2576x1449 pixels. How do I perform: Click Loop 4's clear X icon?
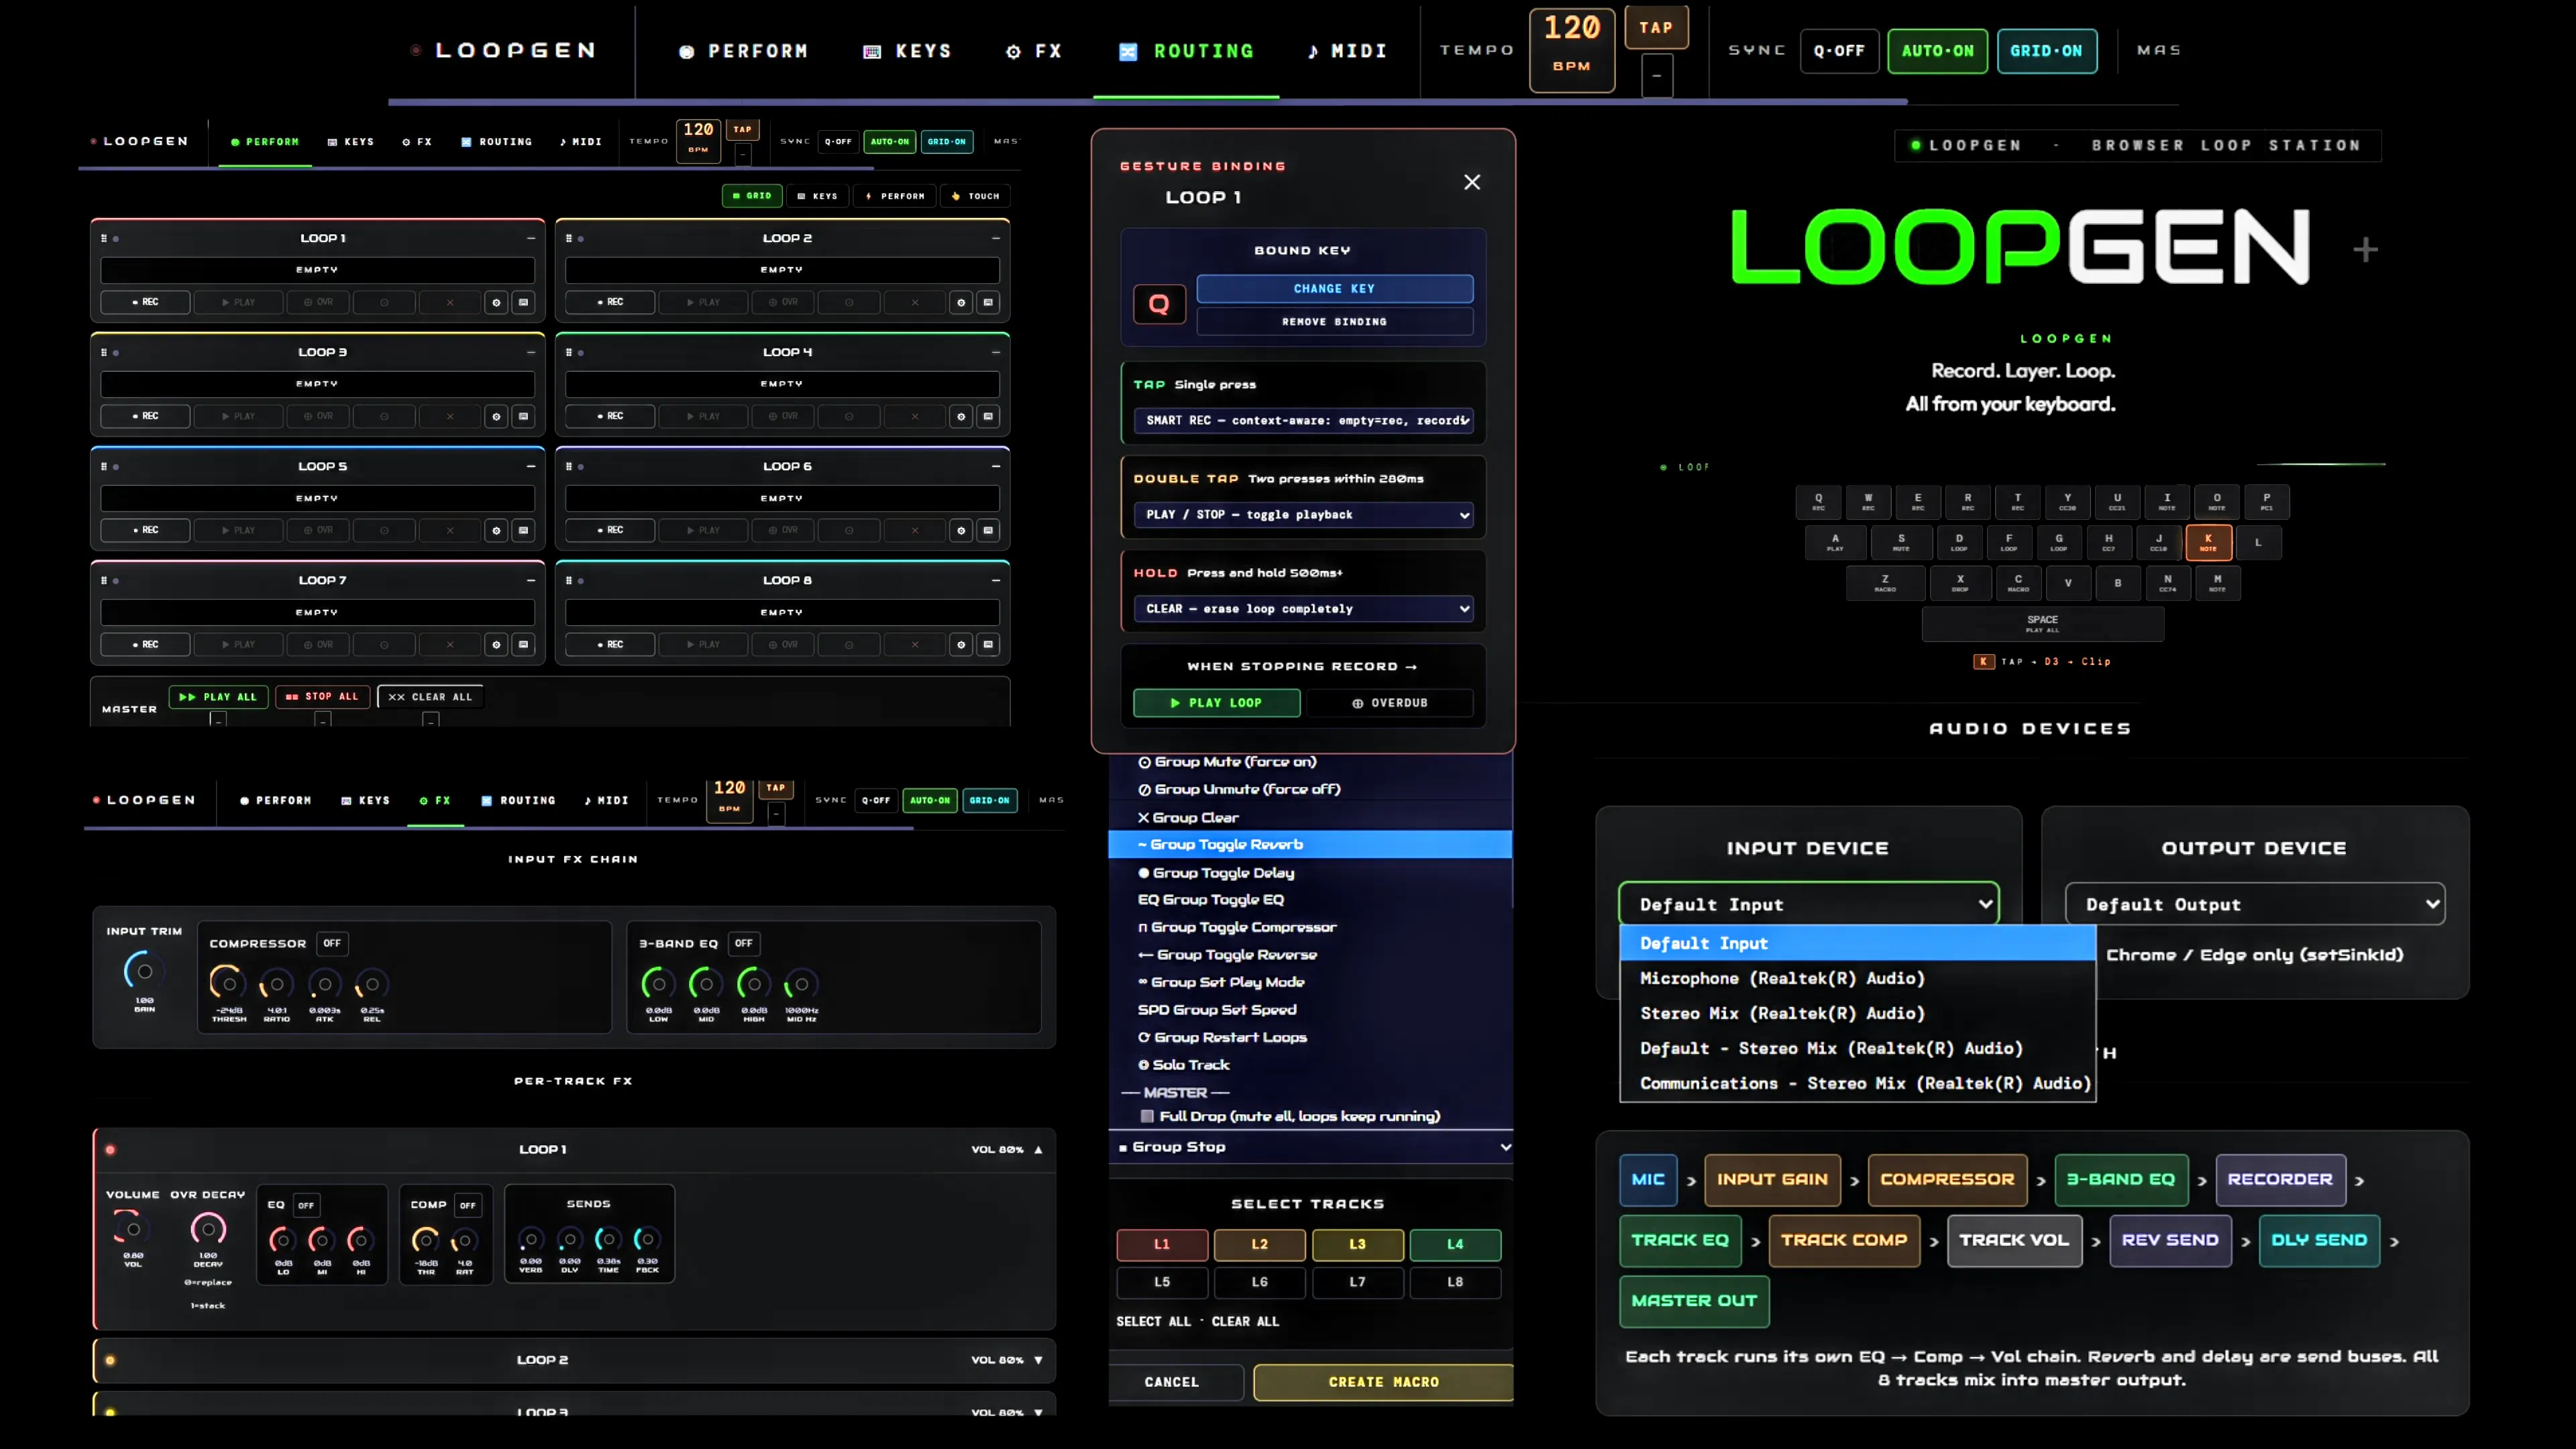pyautogui.click(x=915, y=416)
